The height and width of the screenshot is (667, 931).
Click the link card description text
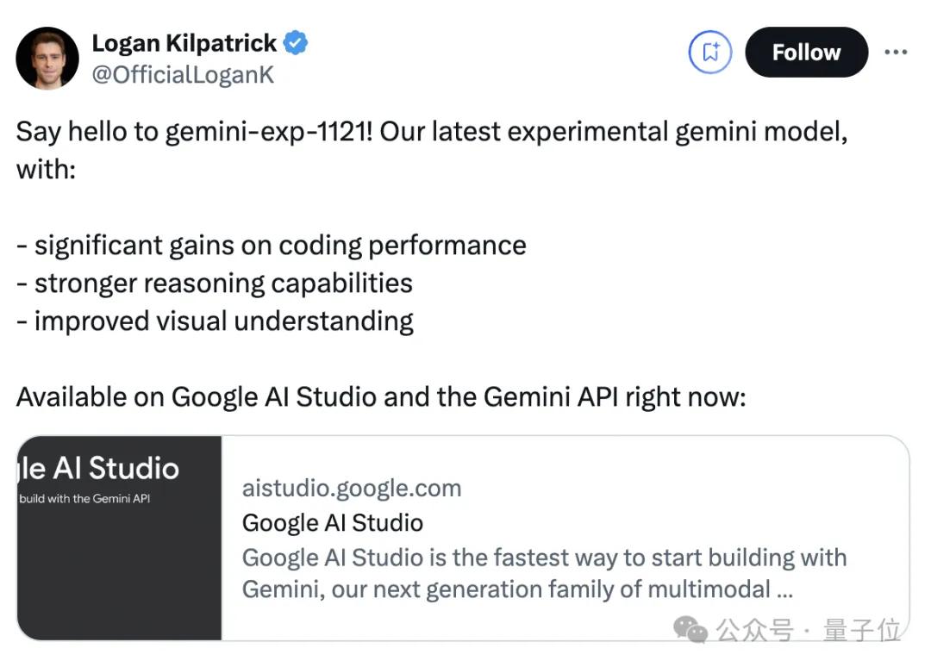tap(543, 573)
